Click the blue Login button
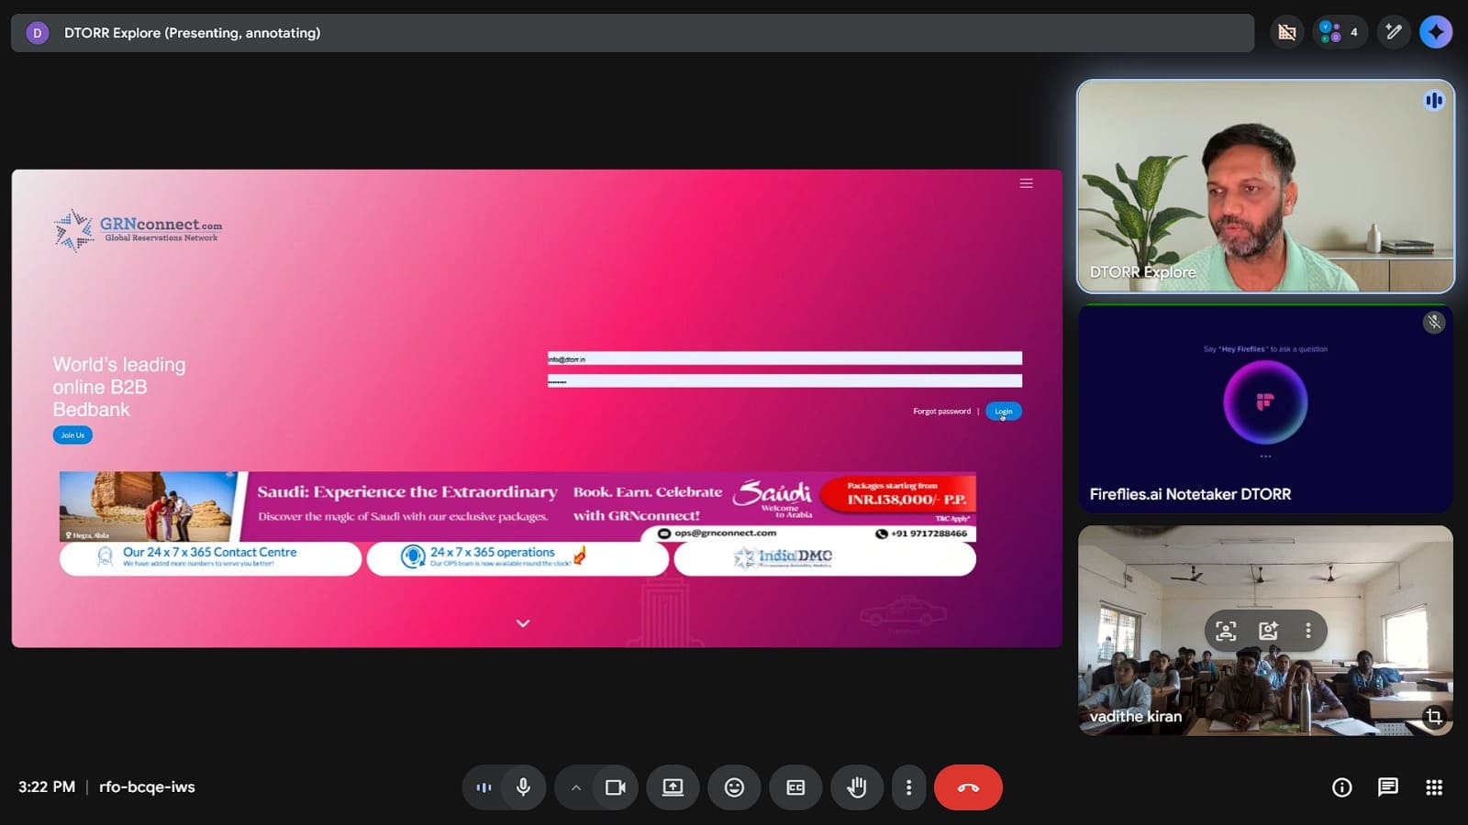1468x825 pixels. (1003, 412)
